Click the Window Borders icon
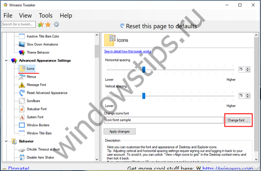 22,125
